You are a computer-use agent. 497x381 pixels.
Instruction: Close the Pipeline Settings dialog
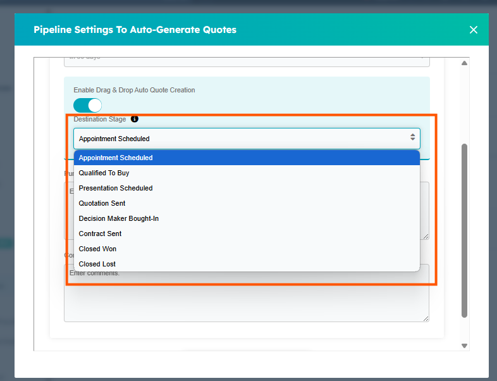(x=474, y=30)
